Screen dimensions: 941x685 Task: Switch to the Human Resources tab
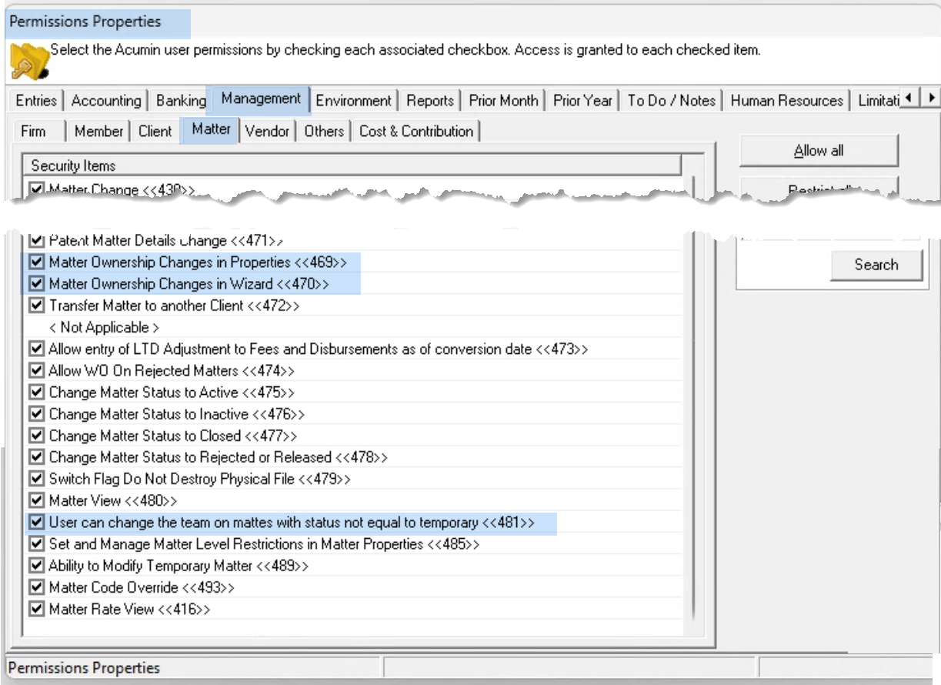click(786, 100)
